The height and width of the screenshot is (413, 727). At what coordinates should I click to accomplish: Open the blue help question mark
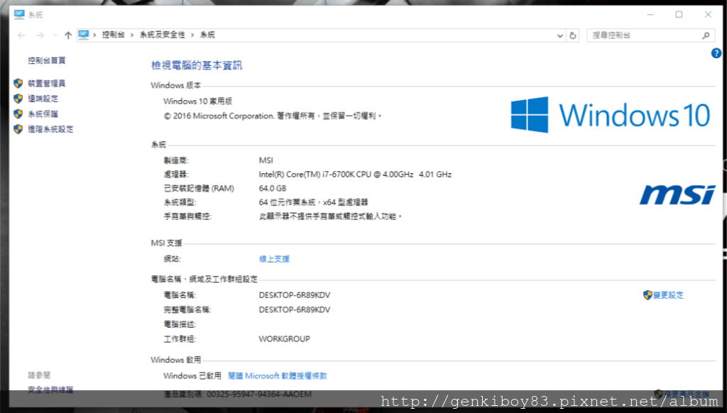pyautogui.click(x=716, y=53)
